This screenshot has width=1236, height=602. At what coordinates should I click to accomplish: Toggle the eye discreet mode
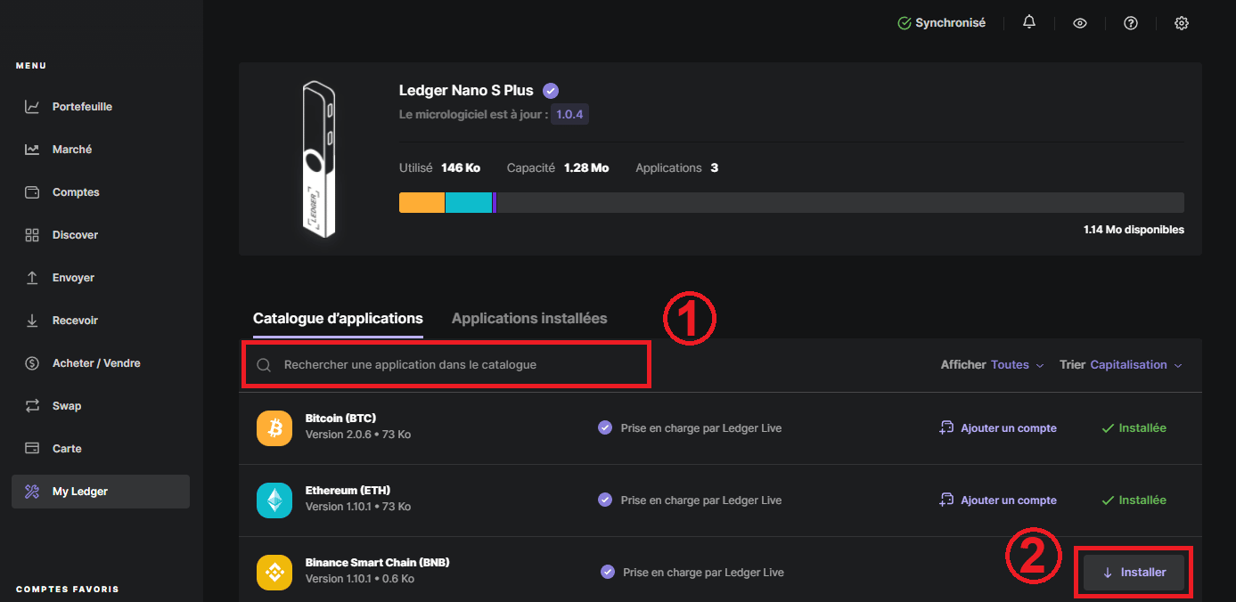tap(1080, 23)
